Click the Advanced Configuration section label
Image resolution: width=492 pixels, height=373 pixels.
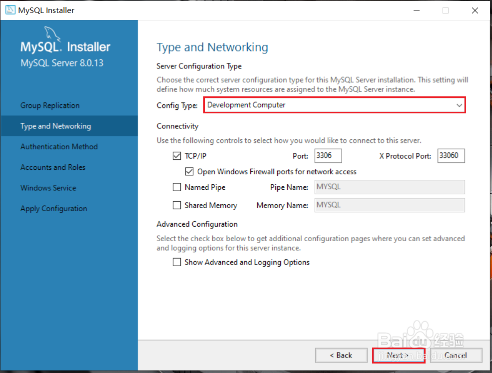pos(197,224)
